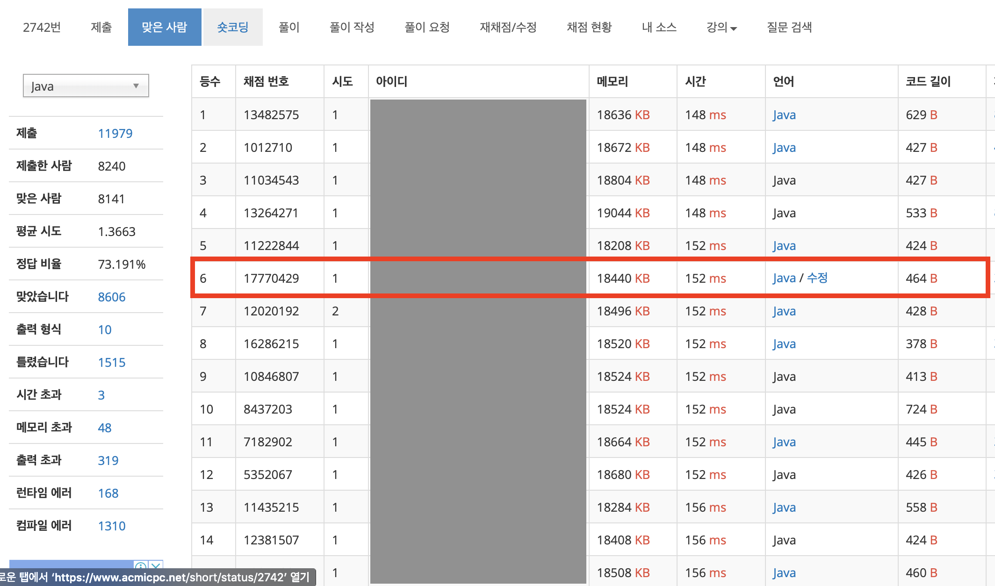Image resolution: width=995 pixels, height=586 pixels.
Task: Click submission count 11979 link
Action: [x=115, y=134]
